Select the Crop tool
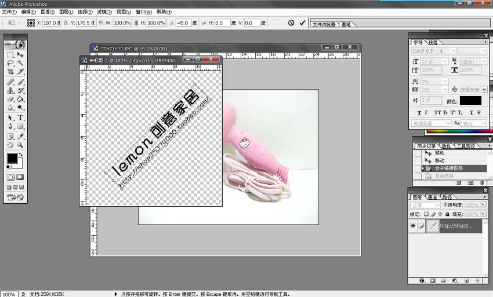 (x=10, y=72)
